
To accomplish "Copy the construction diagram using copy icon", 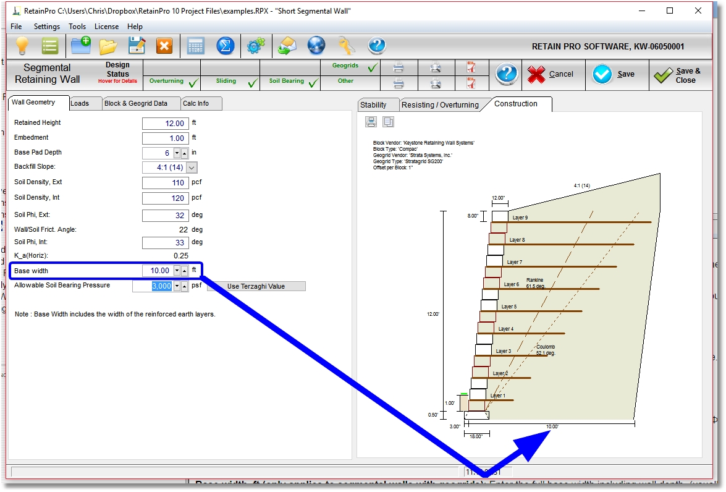I will click(x=388, y=122).
